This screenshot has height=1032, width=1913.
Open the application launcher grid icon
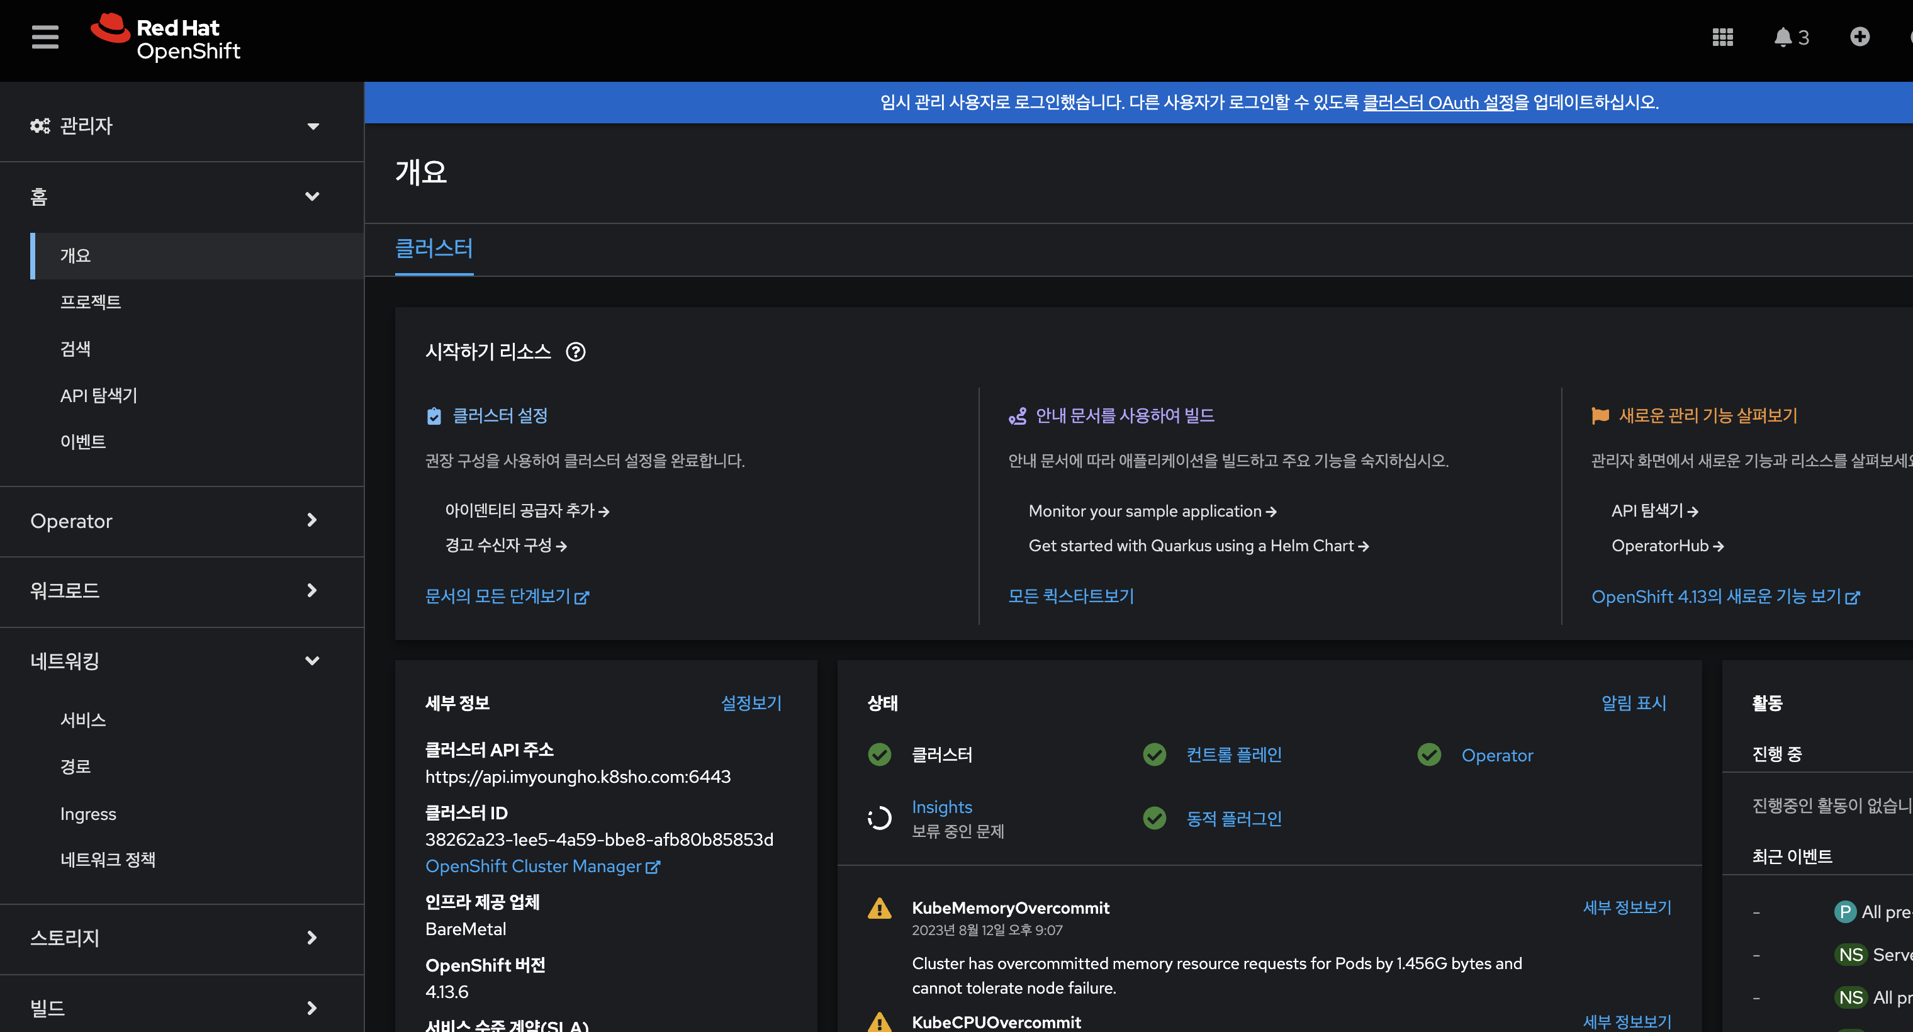(1722, 37)
